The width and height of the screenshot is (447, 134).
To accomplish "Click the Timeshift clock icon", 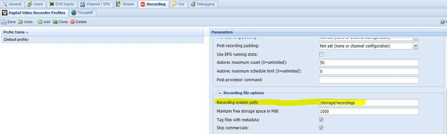I will click(74, 13).
